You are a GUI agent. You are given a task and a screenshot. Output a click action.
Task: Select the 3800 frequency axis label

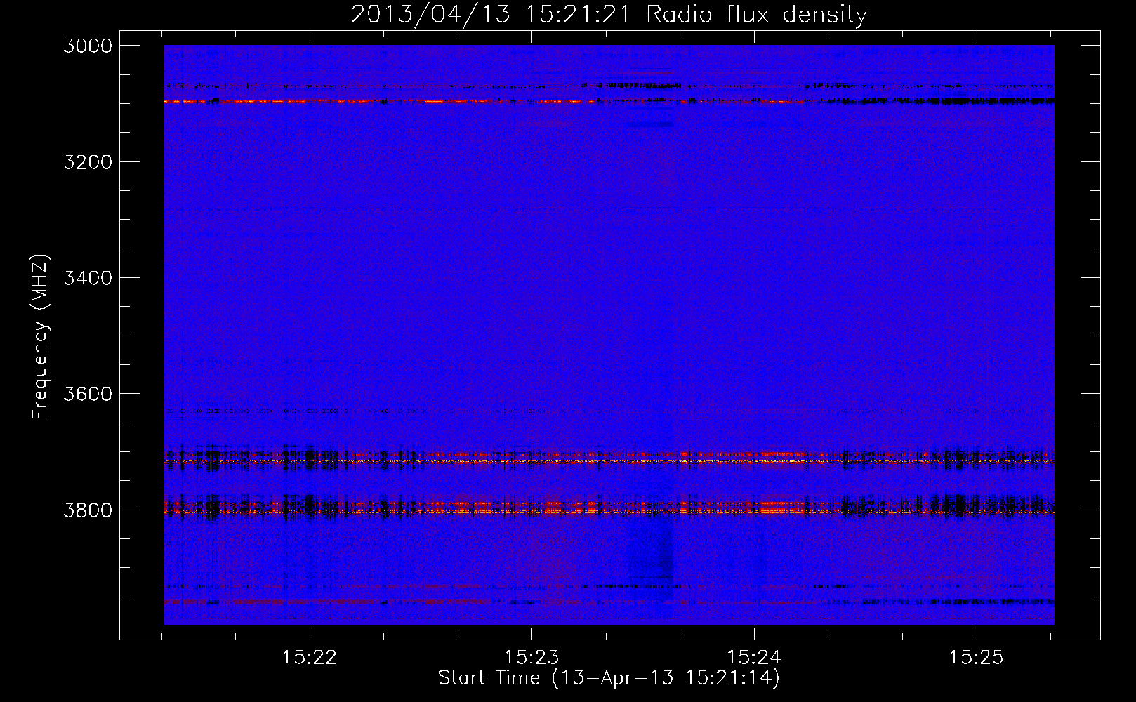pyautogui.click(x=88, y=510)
